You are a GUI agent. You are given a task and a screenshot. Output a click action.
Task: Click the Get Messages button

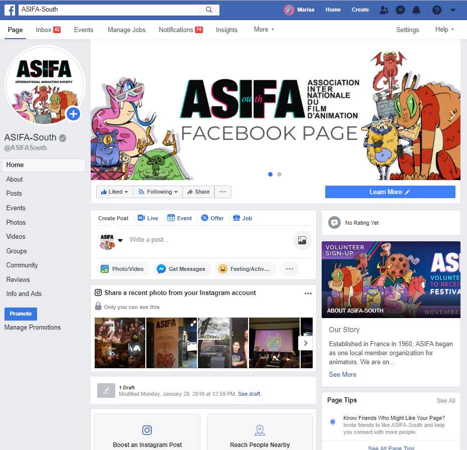[x=182, y=269]
